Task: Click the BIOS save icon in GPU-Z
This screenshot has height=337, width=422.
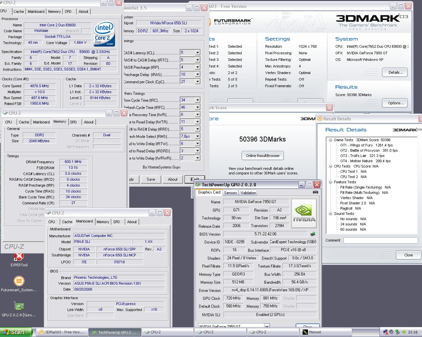Action: point(313,234)
